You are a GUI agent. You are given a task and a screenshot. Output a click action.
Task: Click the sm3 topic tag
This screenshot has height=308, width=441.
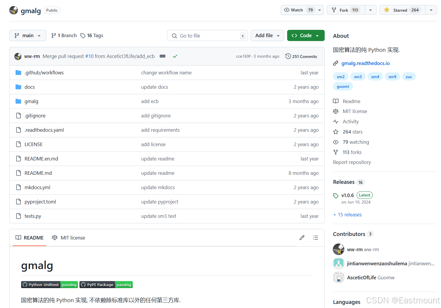[358, 77]
